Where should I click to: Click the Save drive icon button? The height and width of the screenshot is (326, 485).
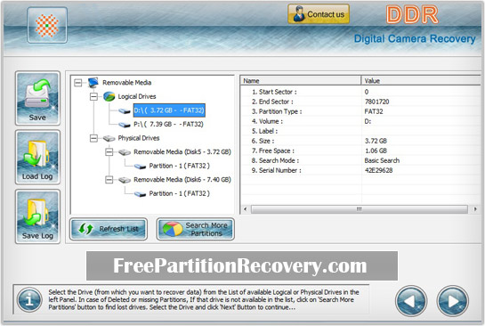pyautogui.click(x=37, y=99)
